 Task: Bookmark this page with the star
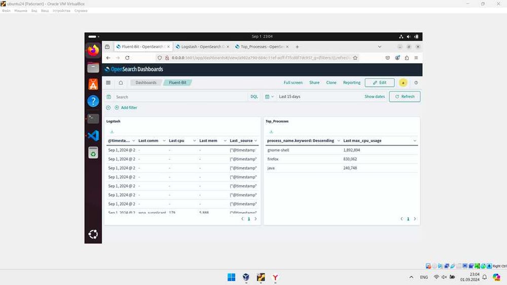coord(355,58)
